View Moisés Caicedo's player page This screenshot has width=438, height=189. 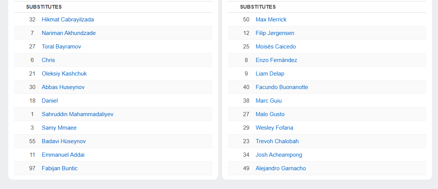pos(276,47)
